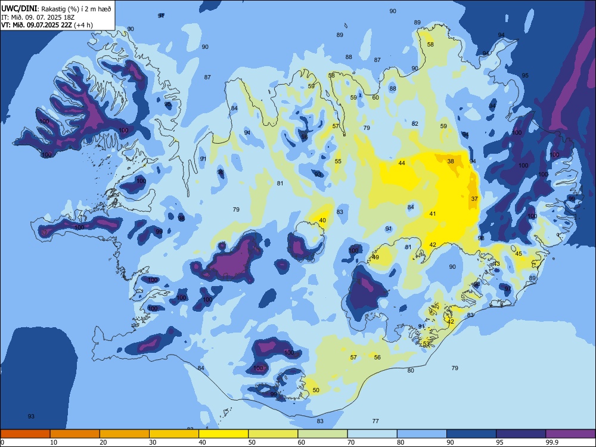The height and width of the screenshot is (447, 596).
Task: Click the map value '49'
Action: [x=375, y=257]
